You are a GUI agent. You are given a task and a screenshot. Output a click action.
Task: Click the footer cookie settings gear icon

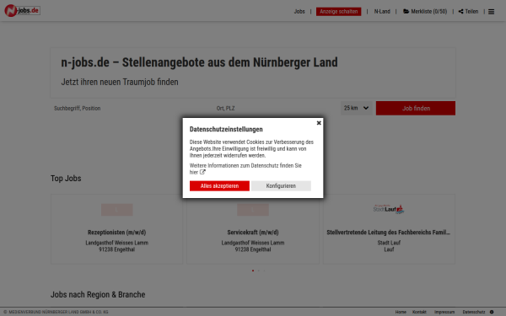(x=492, y=312)
